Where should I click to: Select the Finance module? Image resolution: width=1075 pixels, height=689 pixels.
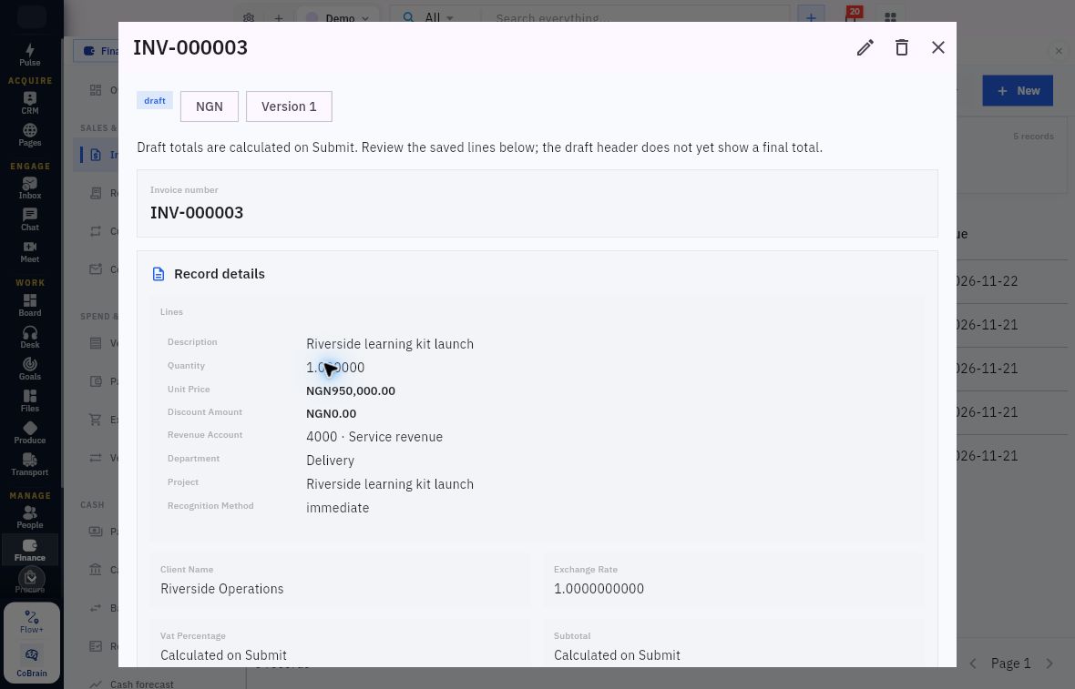pos(29,550)
